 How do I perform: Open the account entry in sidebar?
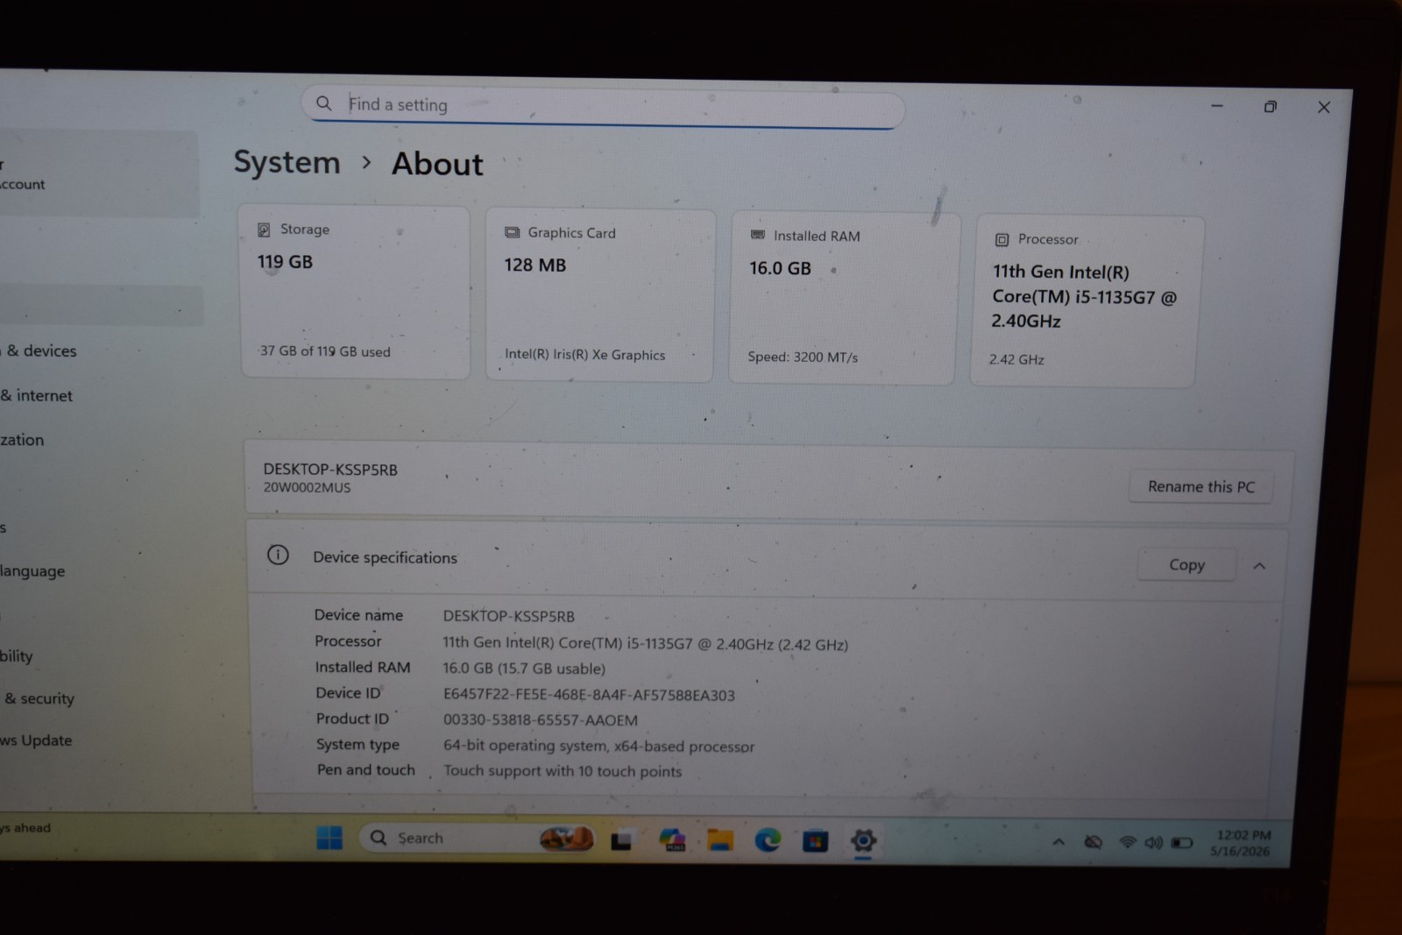[x=98, y=174]
